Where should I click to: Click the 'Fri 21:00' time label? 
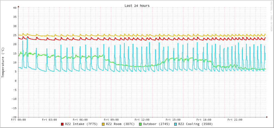[x=235, y=120]
